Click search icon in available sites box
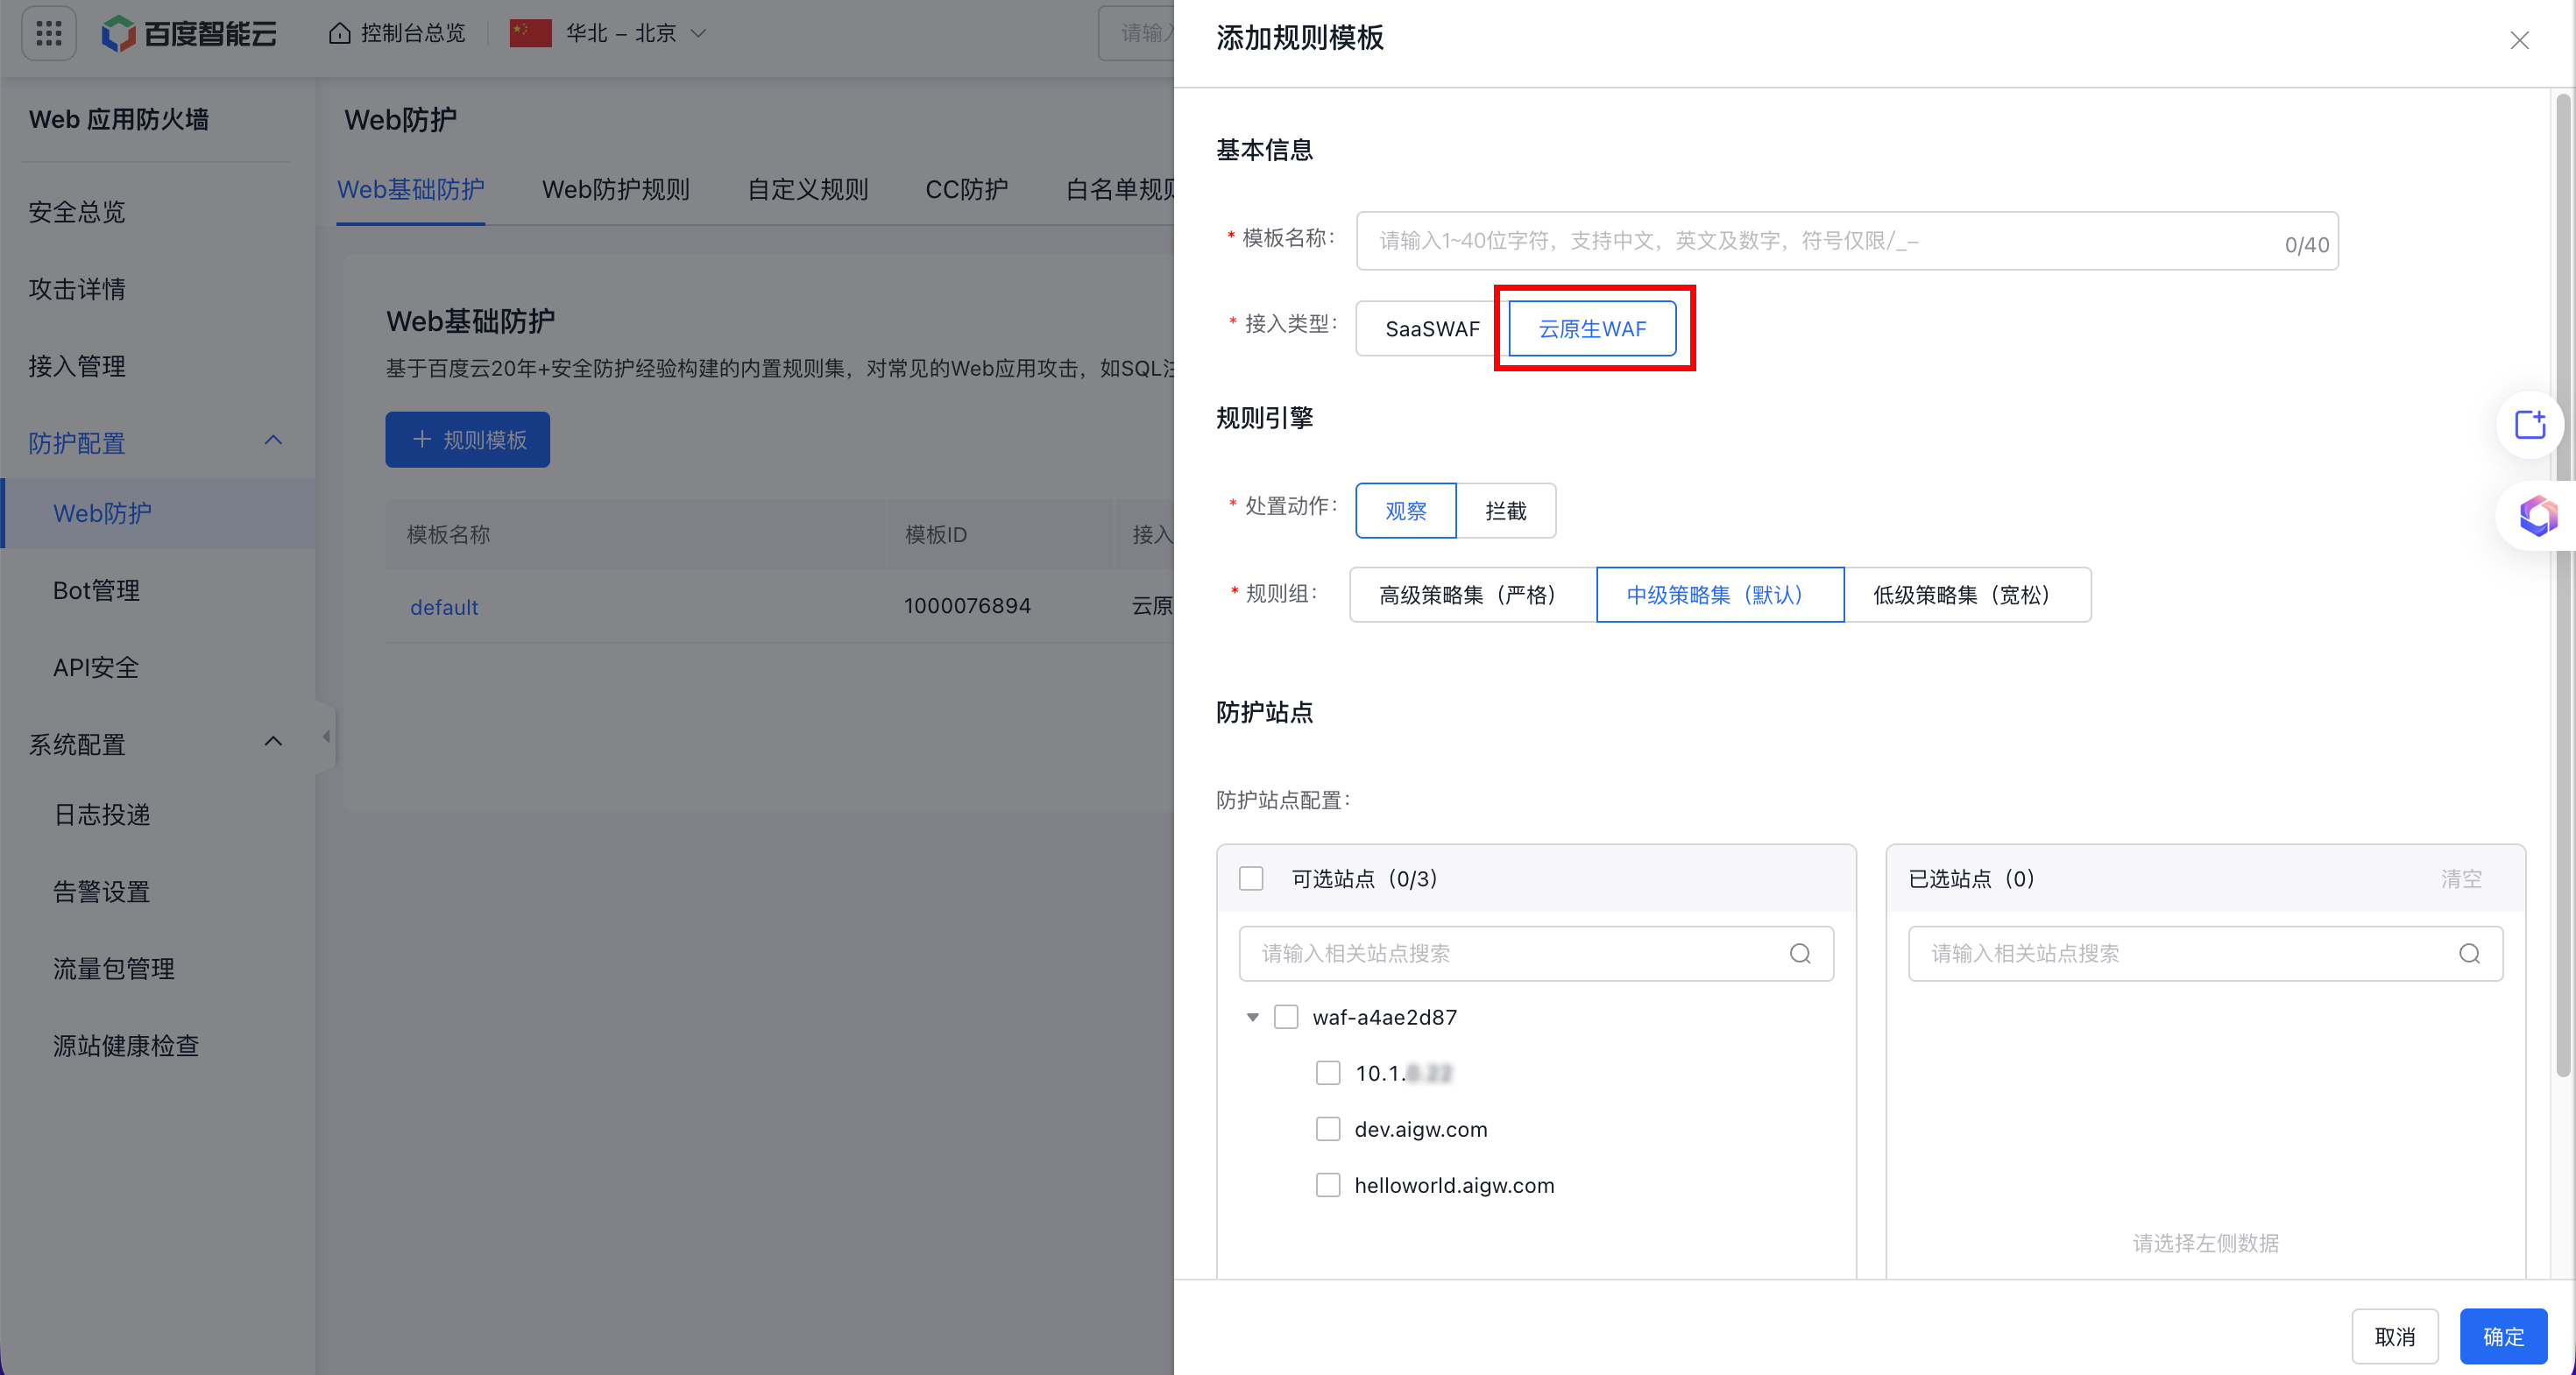 tap(1800, 954)
